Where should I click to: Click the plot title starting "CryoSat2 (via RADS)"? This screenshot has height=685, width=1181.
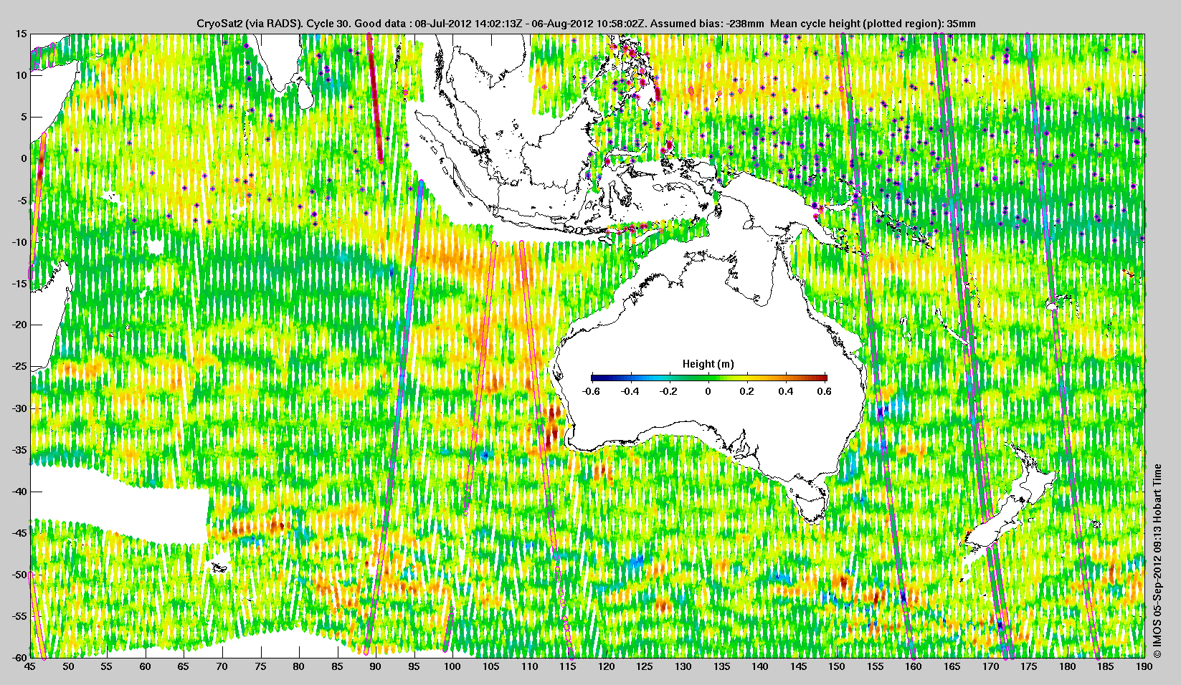[x=586, y=24]
